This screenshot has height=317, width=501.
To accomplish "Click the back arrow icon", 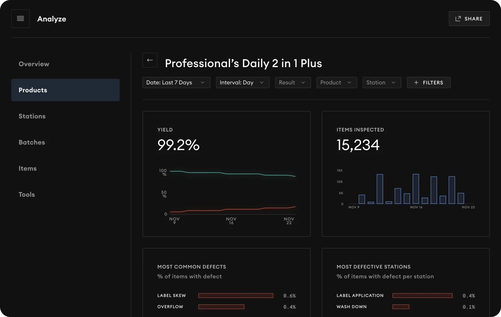I will click(x=150, y=60).
